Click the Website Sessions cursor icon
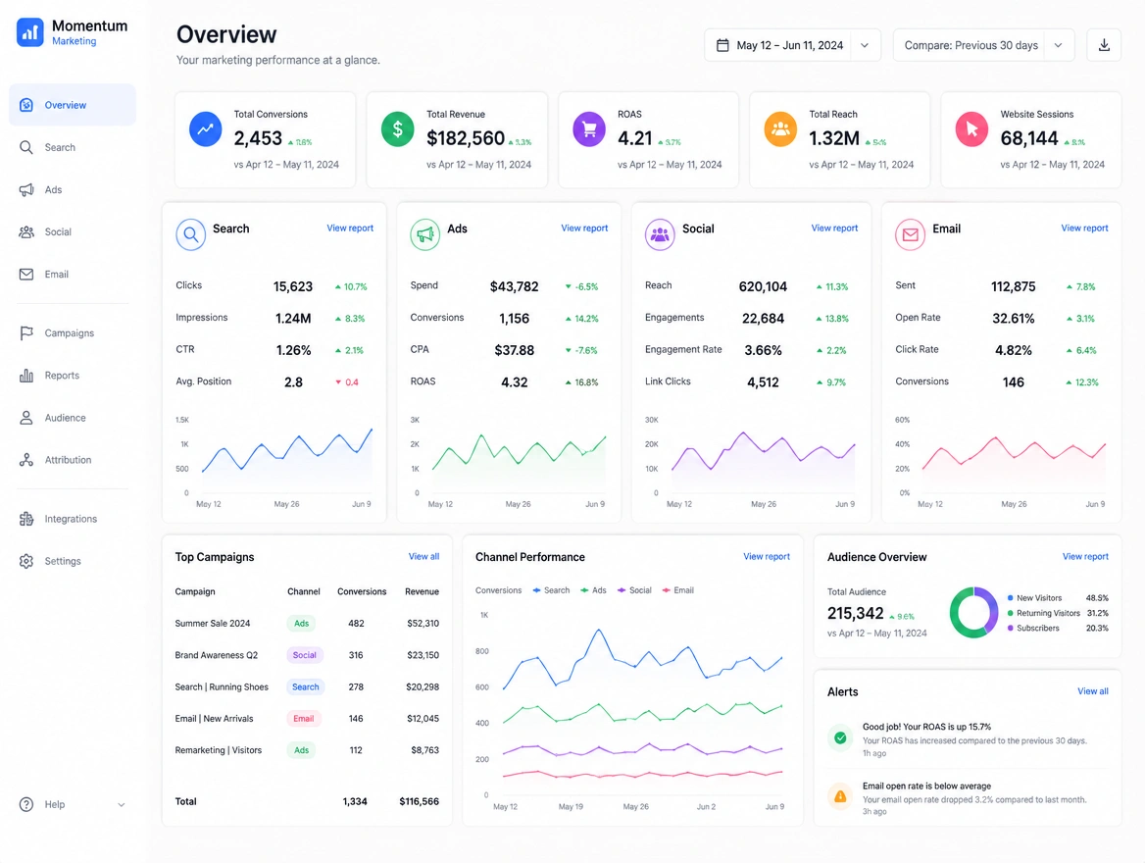The image size is (1145, 863). (971, 129)
